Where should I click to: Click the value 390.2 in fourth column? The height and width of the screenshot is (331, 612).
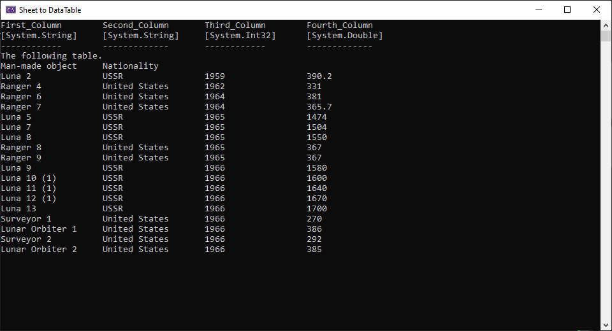319,76
